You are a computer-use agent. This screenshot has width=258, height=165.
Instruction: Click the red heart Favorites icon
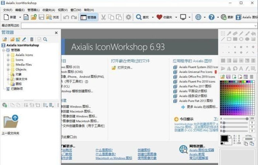click(159, 17)
